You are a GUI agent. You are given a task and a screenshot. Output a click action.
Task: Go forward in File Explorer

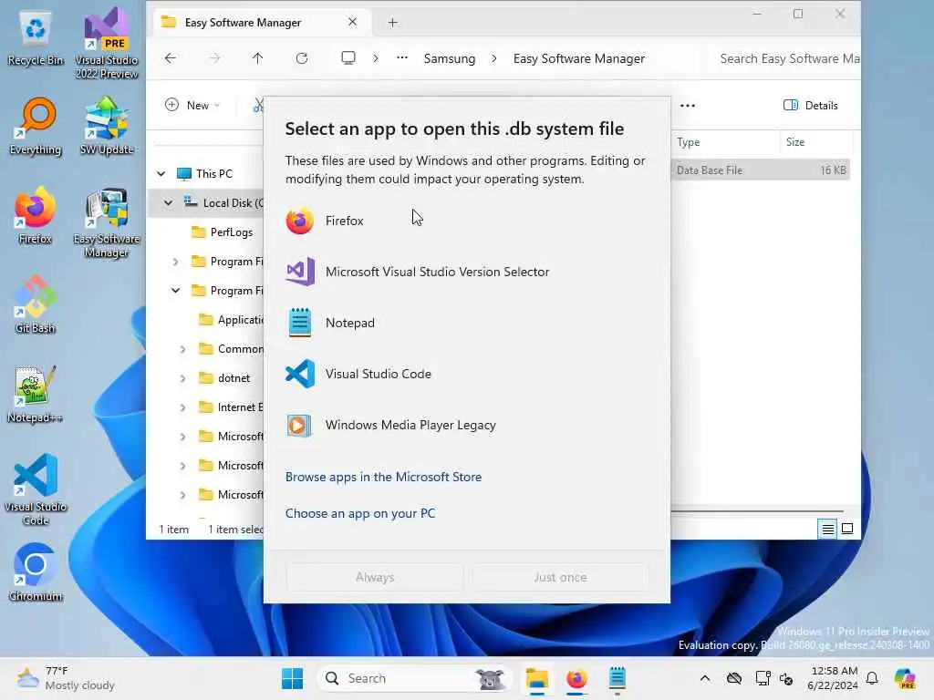pos(214,58)
